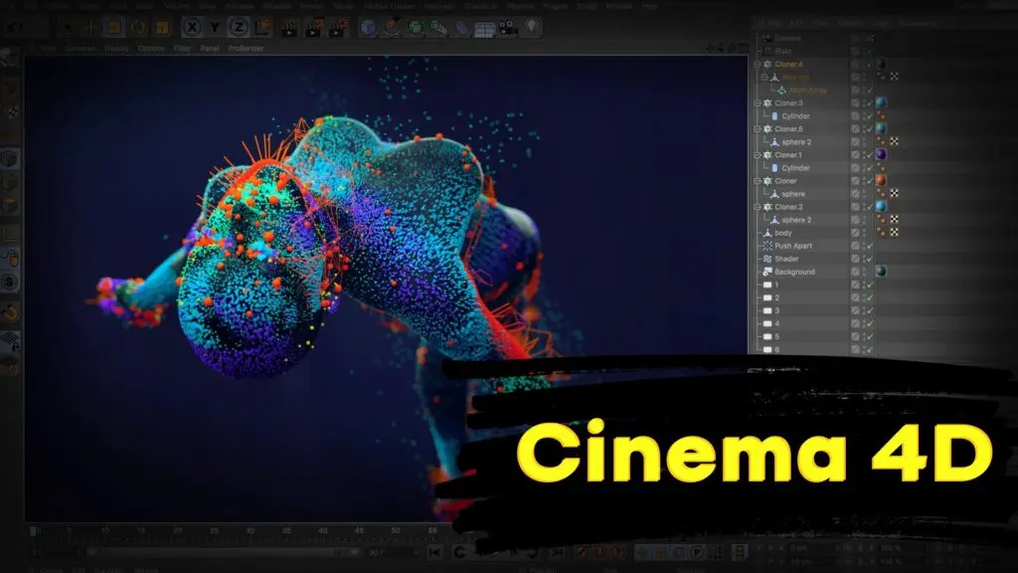Viewport: 1018px width, 573px height.
Task: Toggle the Y axis lock icon
Action: point(215,27)
